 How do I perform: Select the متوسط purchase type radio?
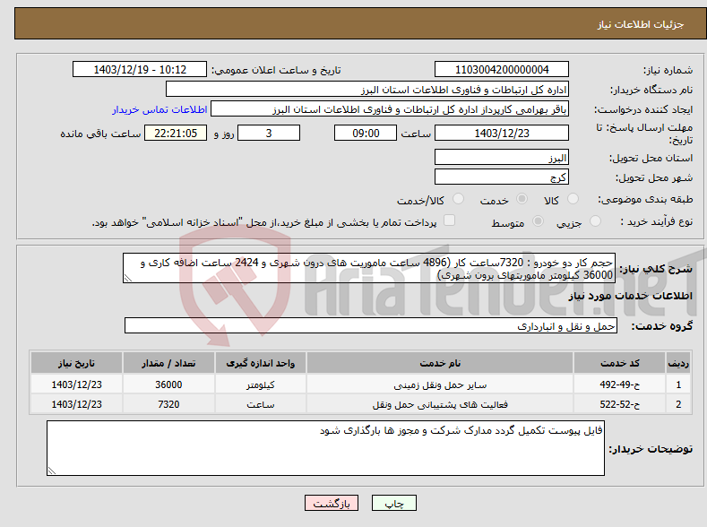click(x=538, y=220)
